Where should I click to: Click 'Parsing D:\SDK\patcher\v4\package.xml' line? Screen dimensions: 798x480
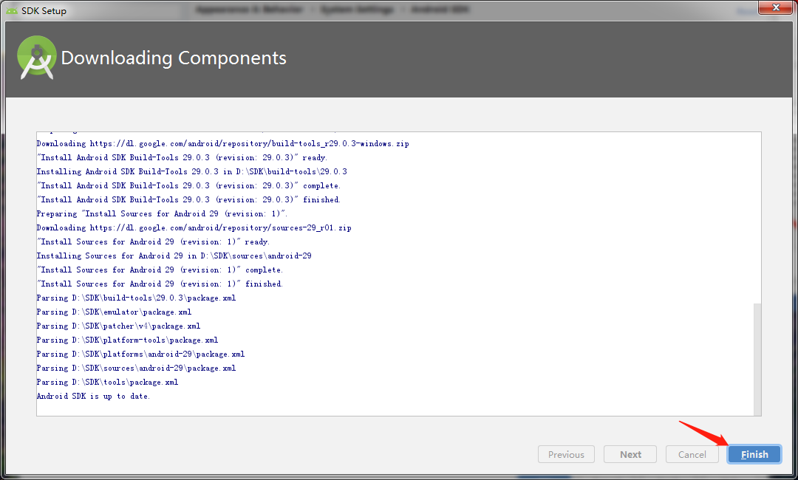point(118,326)
